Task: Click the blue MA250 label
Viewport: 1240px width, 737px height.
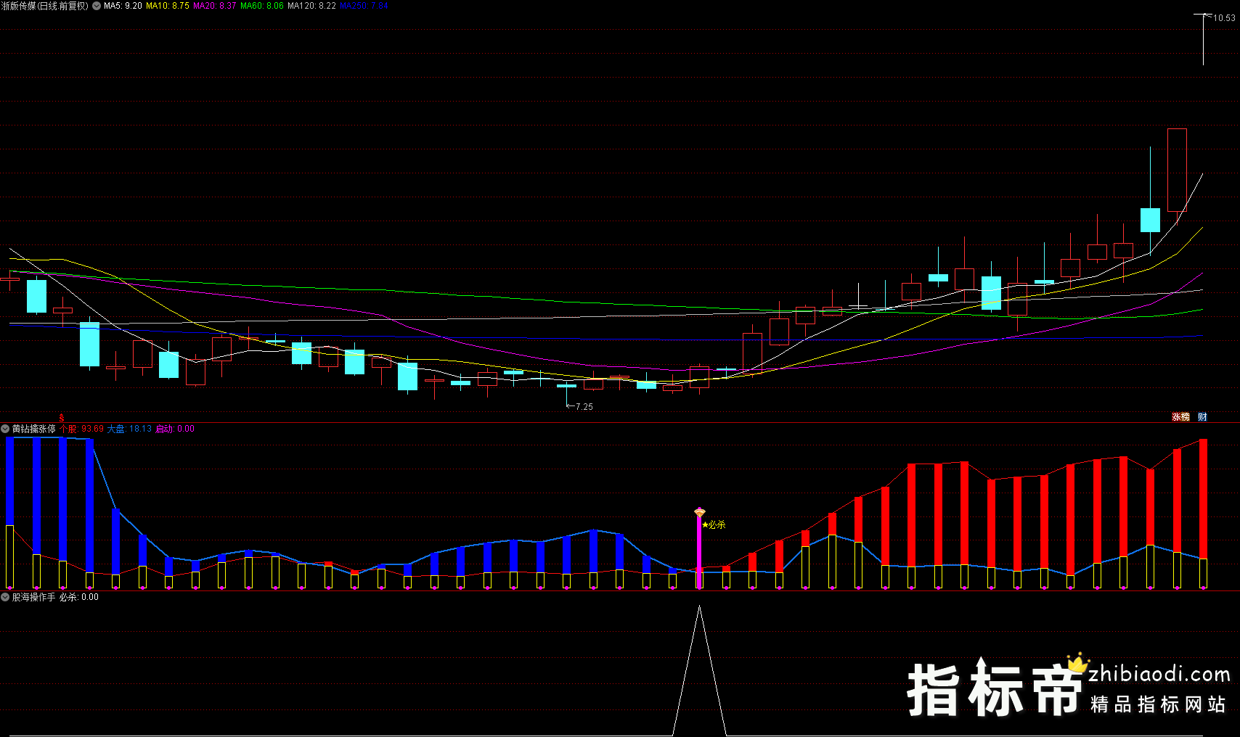Action: coord(364,6)
